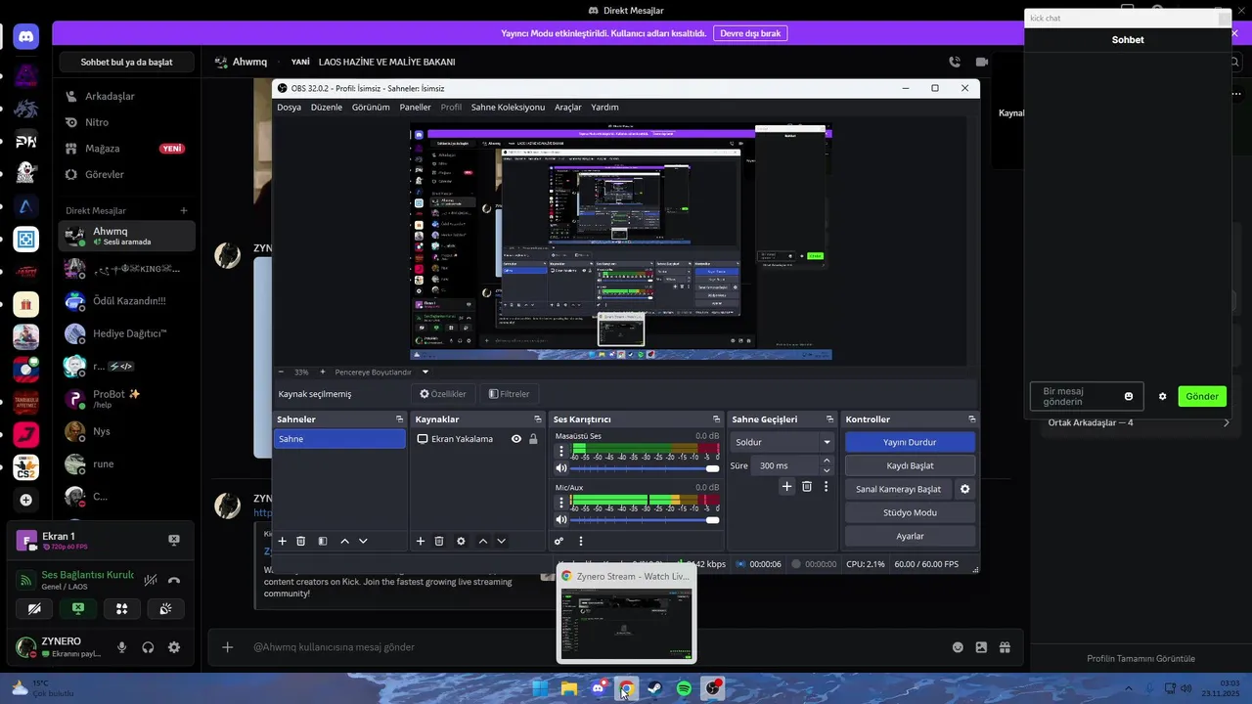Open transition properties three-dot menu

point(827,486)
